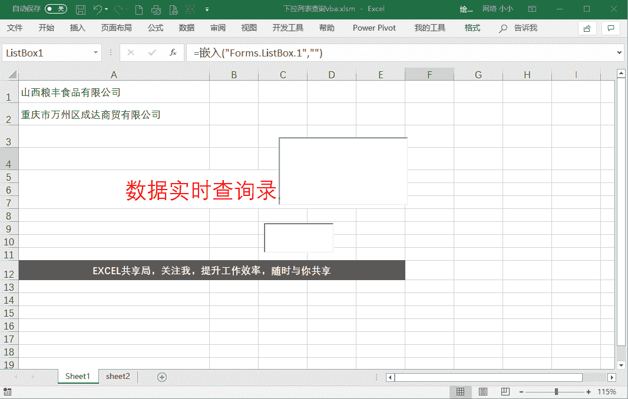628x399 pixels.
Task: Select Normal view in status bar
Action: point(461,392)
